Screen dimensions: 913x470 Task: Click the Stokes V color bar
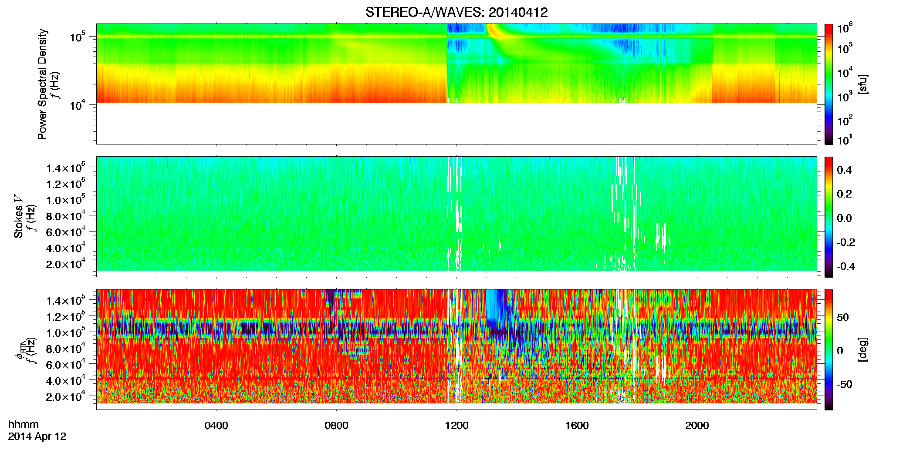click(829, 217)
